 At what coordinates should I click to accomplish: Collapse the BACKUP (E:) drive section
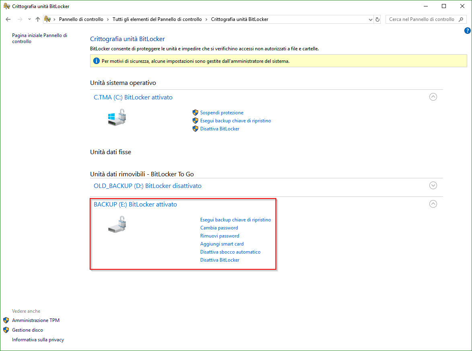click(x=433, y=204)
